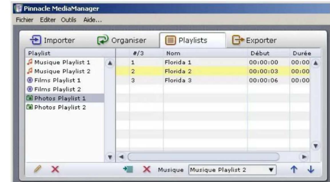Click music note icon of Musique Playlist 2
330x182 pixels.
[x=30, y=71]
